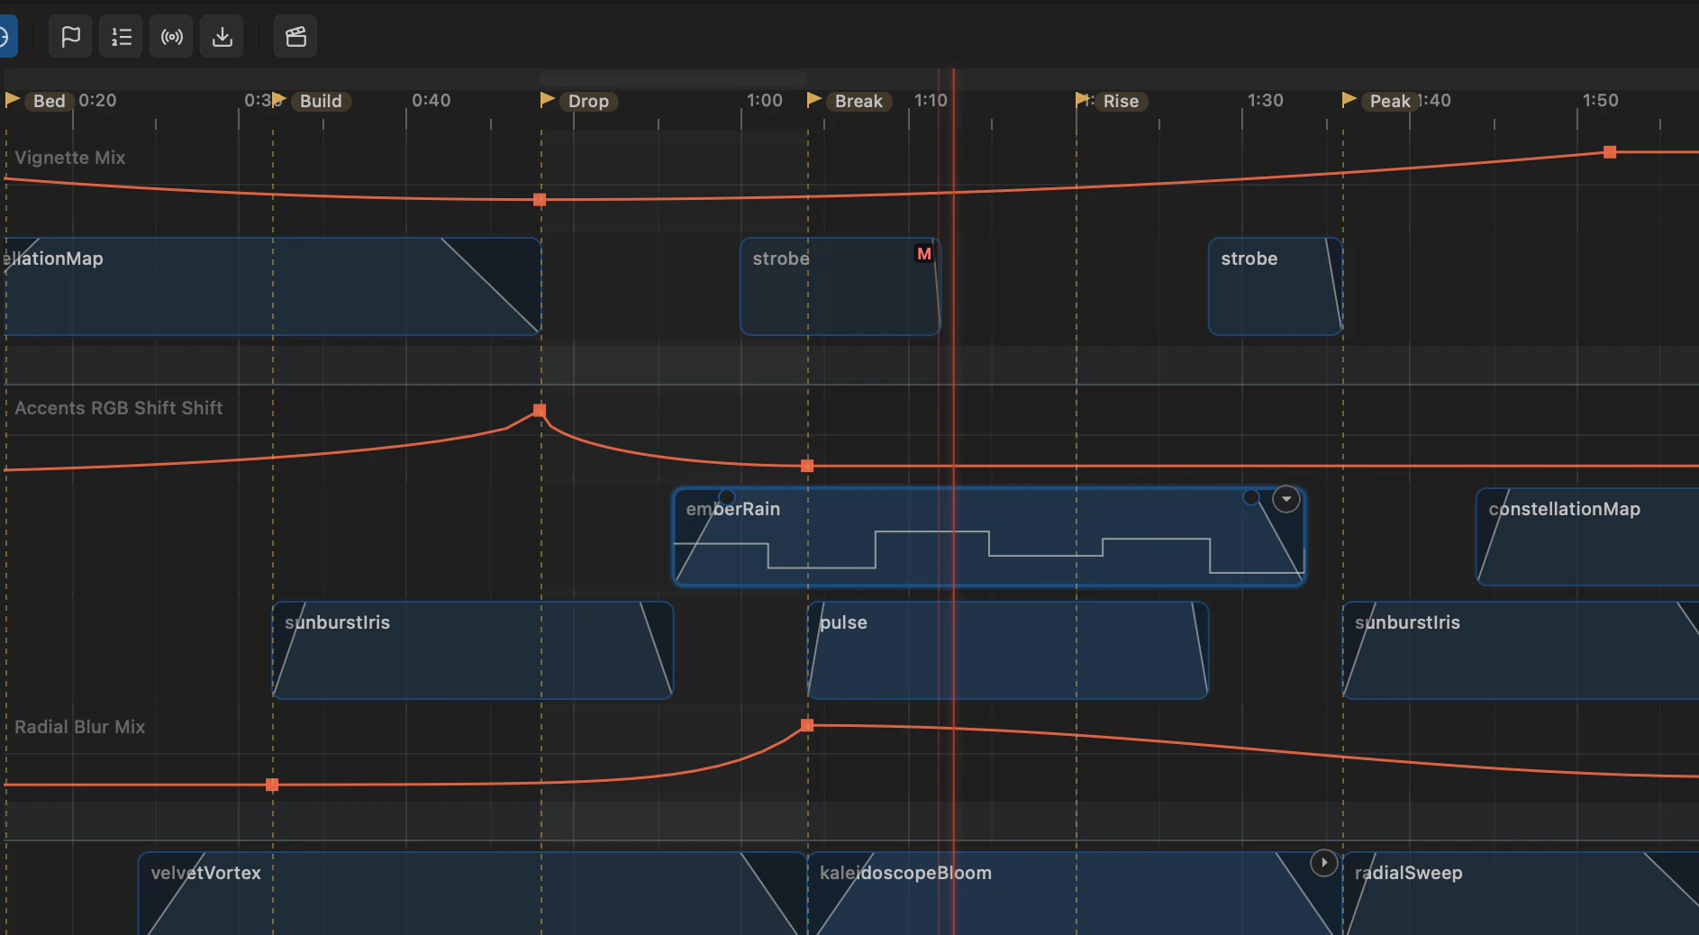1699x935 pixels.
Task: Select the radialSweep clip
Action: [1521, 894]
